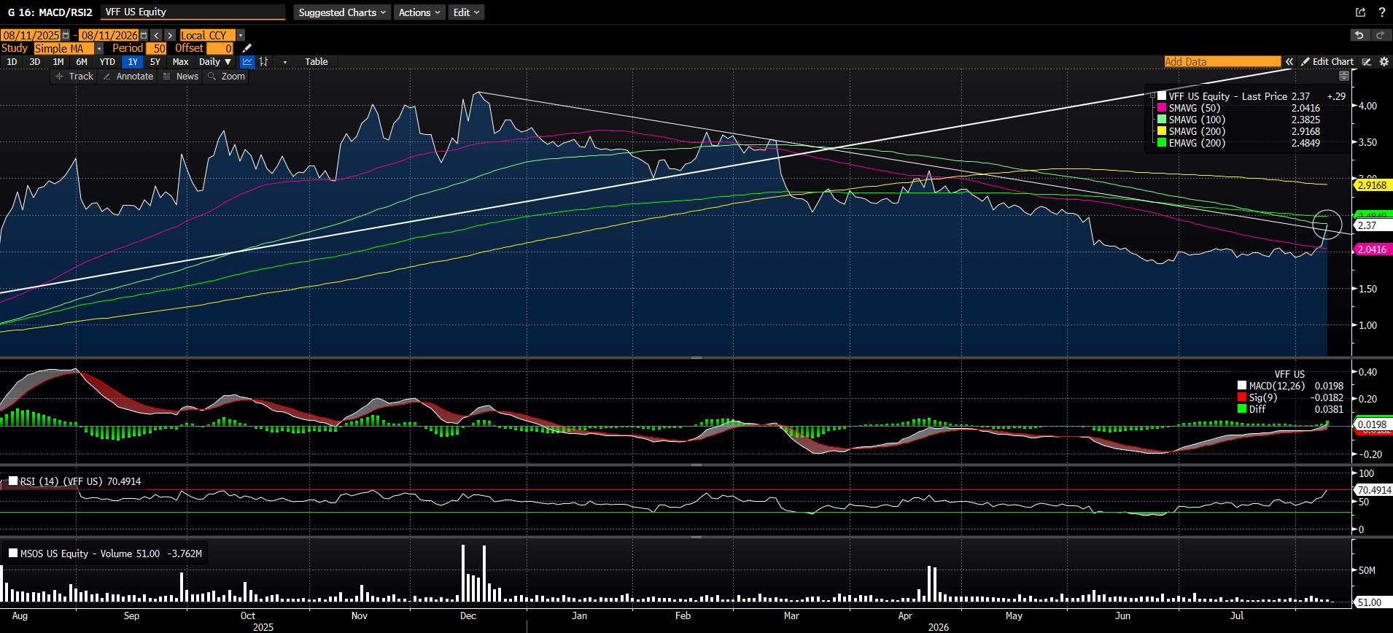Open the Suggested Charts menu
This screenshot has height=633, width=1393.
click(342, 12)
